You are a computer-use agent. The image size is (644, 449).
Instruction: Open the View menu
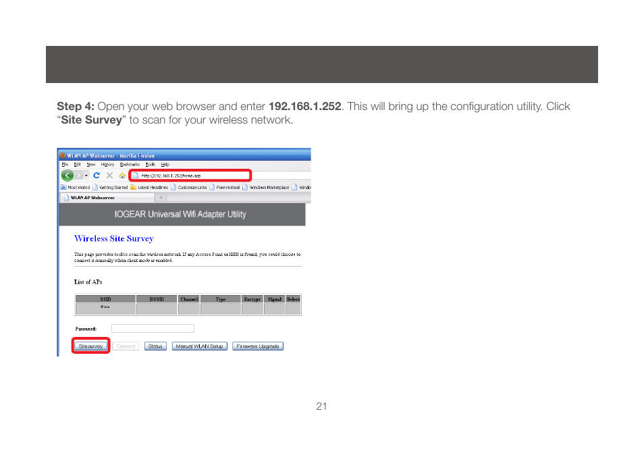click(x=90, y=164)
